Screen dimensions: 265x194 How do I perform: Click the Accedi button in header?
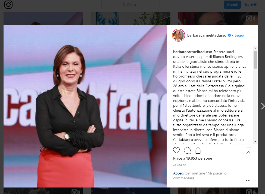pyautogui.click(x=232, y=5)
